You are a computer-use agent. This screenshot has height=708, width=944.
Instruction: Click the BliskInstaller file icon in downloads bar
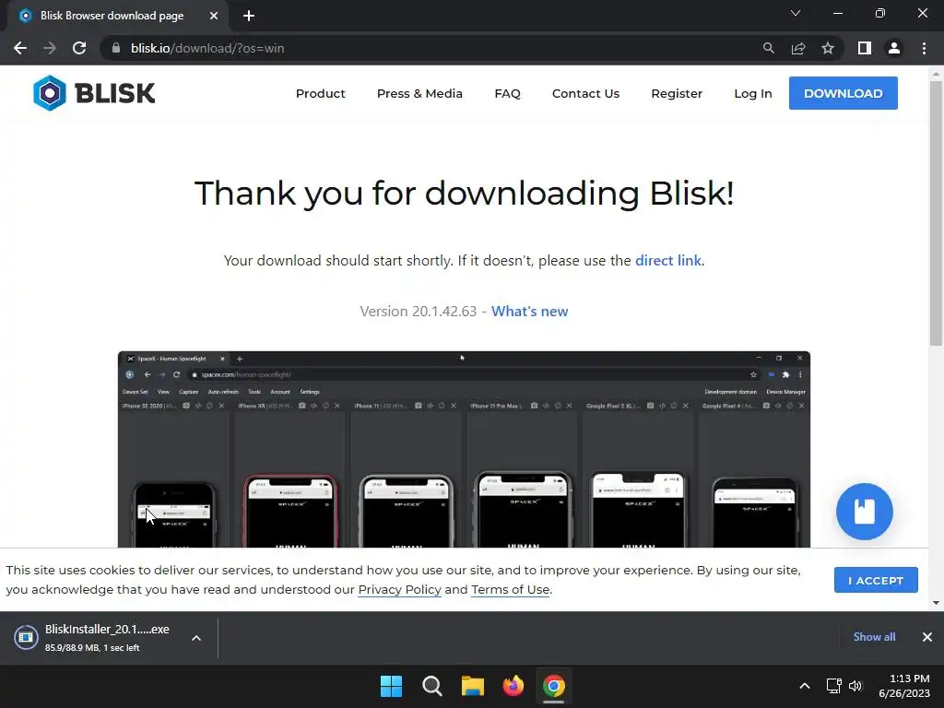pos(26,637)
